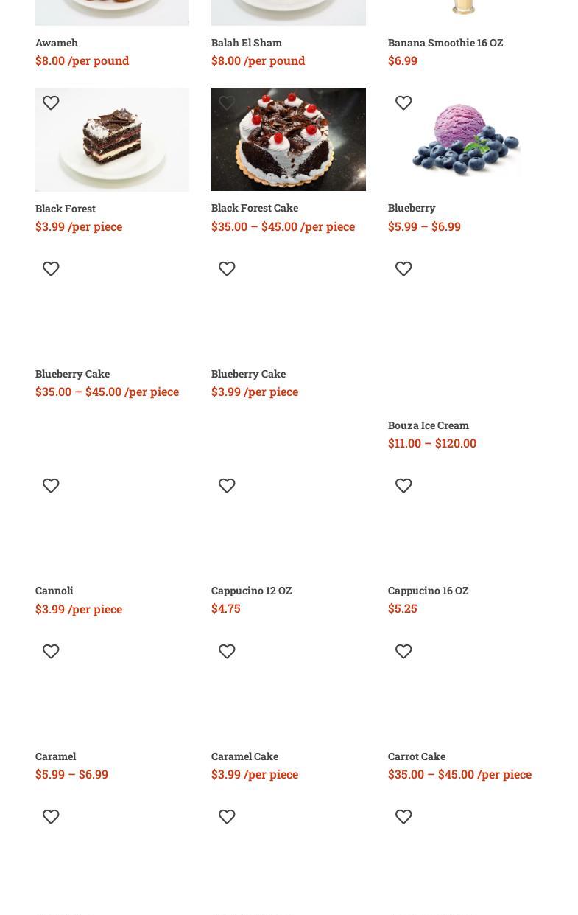Wishlist the Cappucino 12 OZ item
This screenshot has height=915, width=578.
pos(227,486)
